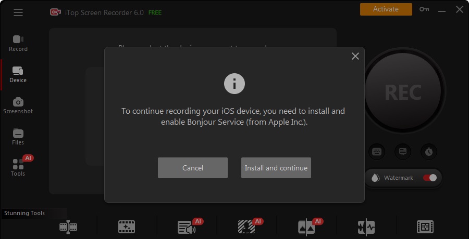Image resolution: width=469 pixels, height=239 pixels.
Task: Open the AI text-to-speech tool
Action: [x=187, y=227]
